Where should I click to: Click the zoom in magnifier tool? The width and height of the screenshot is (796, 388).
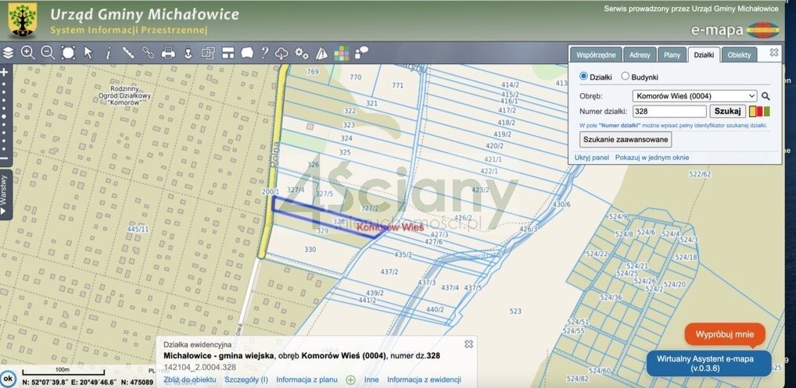(x=28, y=53)
